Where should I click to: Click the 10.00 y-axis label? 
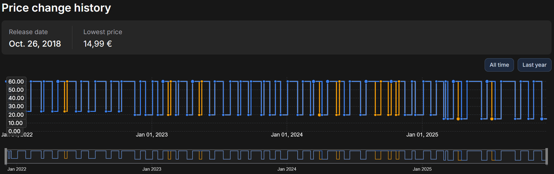(x=15, y=123)
